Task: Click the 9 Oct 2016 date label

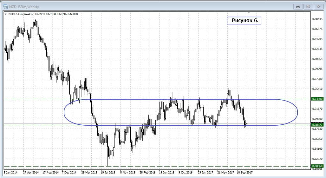Action: [185, 173]
